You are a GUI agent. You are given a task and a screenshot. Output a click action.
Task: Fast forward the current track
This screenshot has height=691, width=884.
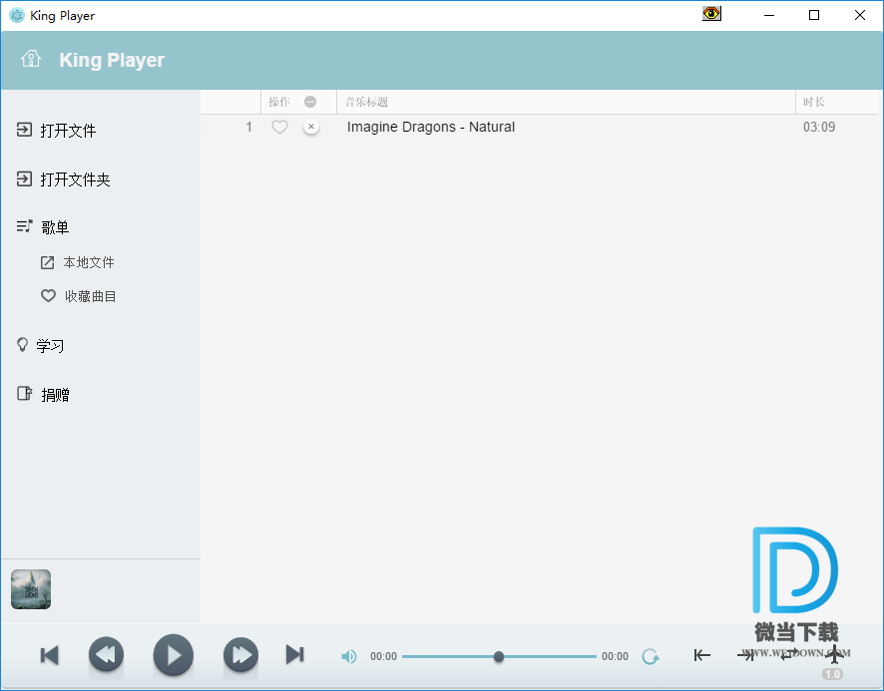[240, 654]
